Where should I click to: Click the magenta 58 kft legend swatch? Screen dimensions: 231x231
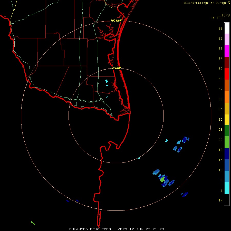tap(227, 51)
